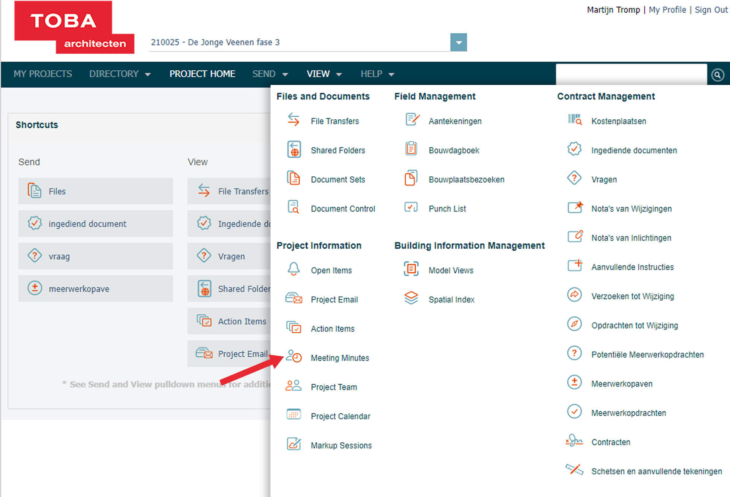730x497 pixels.
Task: Click the Meeting Minutes icon
Action: [294, 357]
